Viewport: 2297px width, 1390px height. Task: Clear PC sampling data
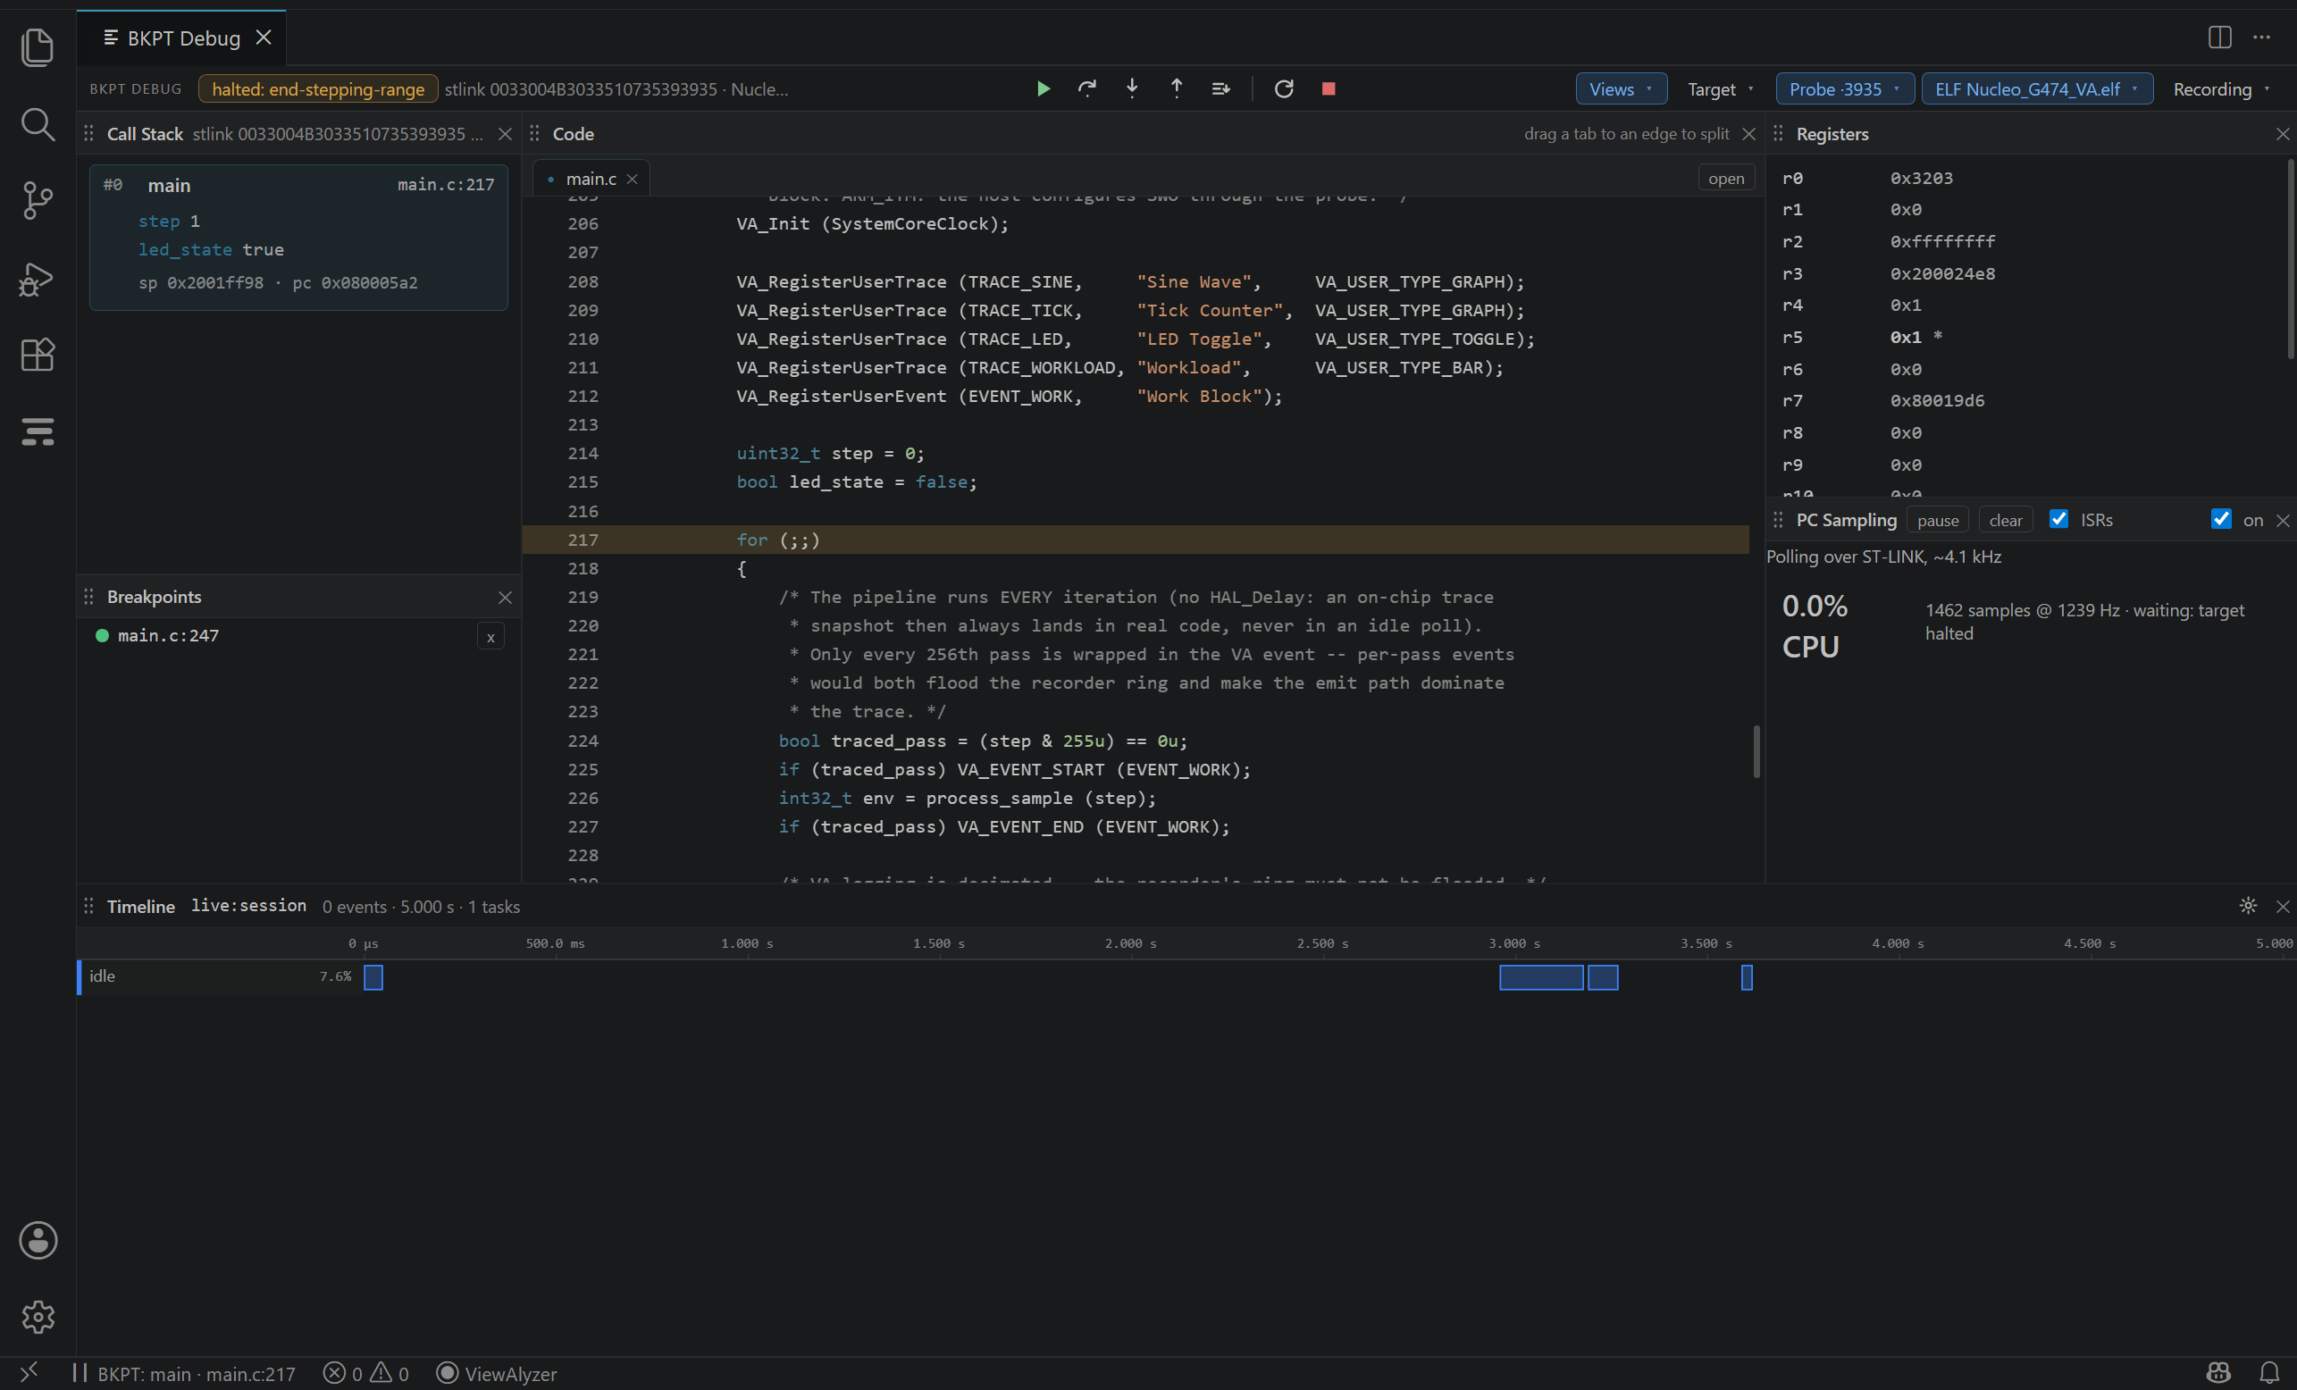(2005, 520)
